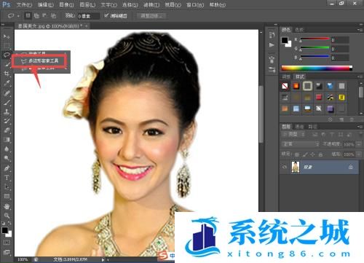Open the Layers panel menu
This screenshot has width=364, height=263.
[x=360, y=127]
